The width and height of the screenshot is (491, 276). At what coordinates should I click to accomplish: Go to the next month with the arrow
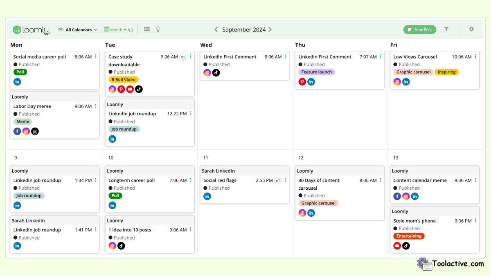(x=270, y=29)
